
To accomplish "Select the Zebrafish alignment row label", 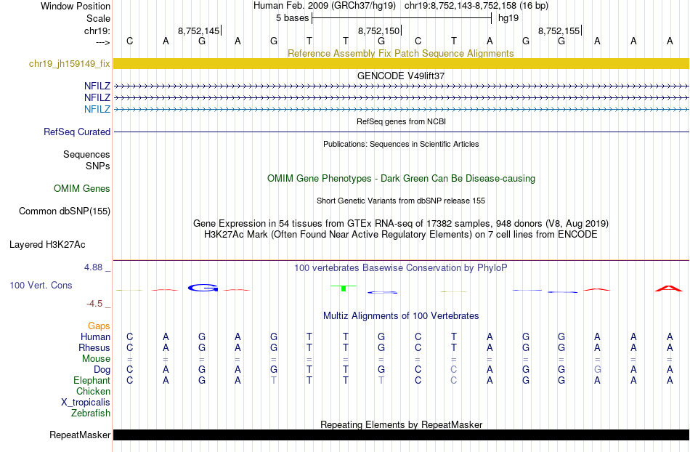I will pos(91,413).
